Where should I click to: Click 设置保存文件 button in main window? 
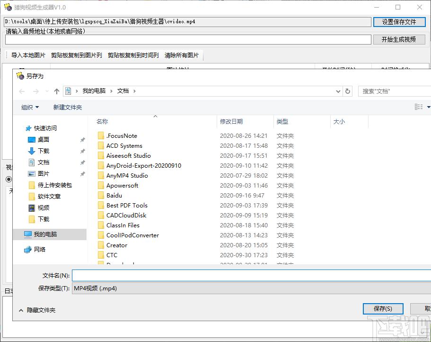pos(399,22)
